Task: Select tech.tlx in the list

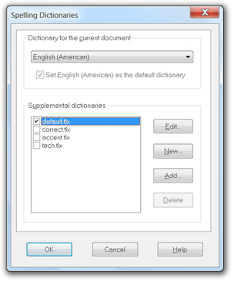Action: pyautogui.click(x=52, y=146)
